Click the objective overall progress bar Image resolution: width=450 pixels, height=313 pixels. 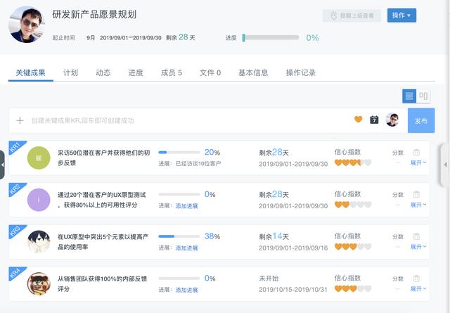click(x=271, y=37)
